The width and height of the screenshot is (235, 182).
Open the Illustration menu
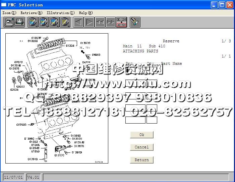[x=60, y=13]
